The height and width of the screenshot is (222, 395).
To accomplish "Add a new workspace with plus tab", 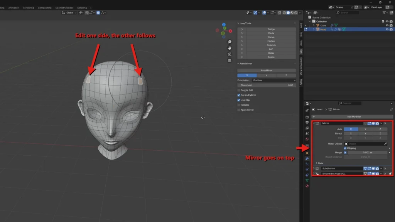I will tap(91, 8).
